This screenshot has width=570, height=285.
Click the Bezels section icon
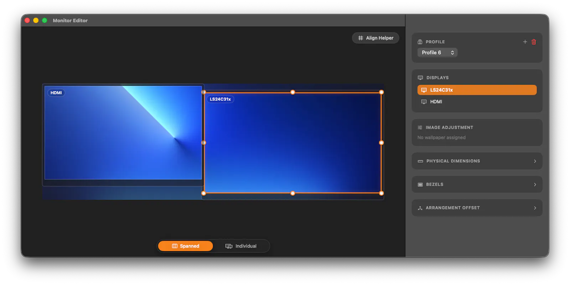[x=420, y=184]
